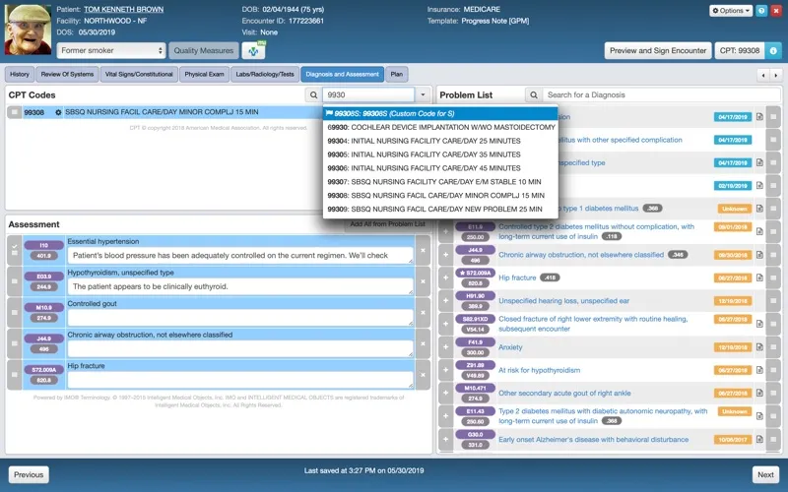Check the box on Unspecified hearing loss row
The width and height of the screenshot is (788, 492).
click(x=773, y=301)
